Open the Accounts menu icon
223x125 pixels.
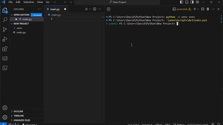coord(5,108)
